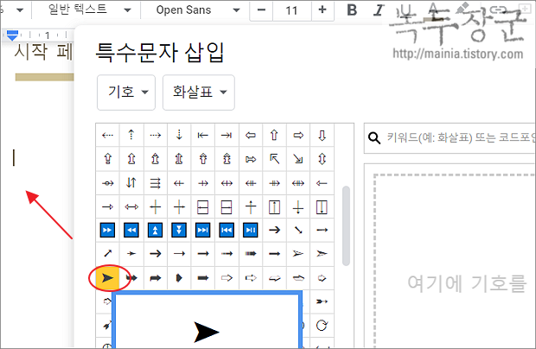Image resolution: width=536 pixels, height=349 pixels.
Task: Click the keyword search field for symbols
Action: [x=450, y=138]
